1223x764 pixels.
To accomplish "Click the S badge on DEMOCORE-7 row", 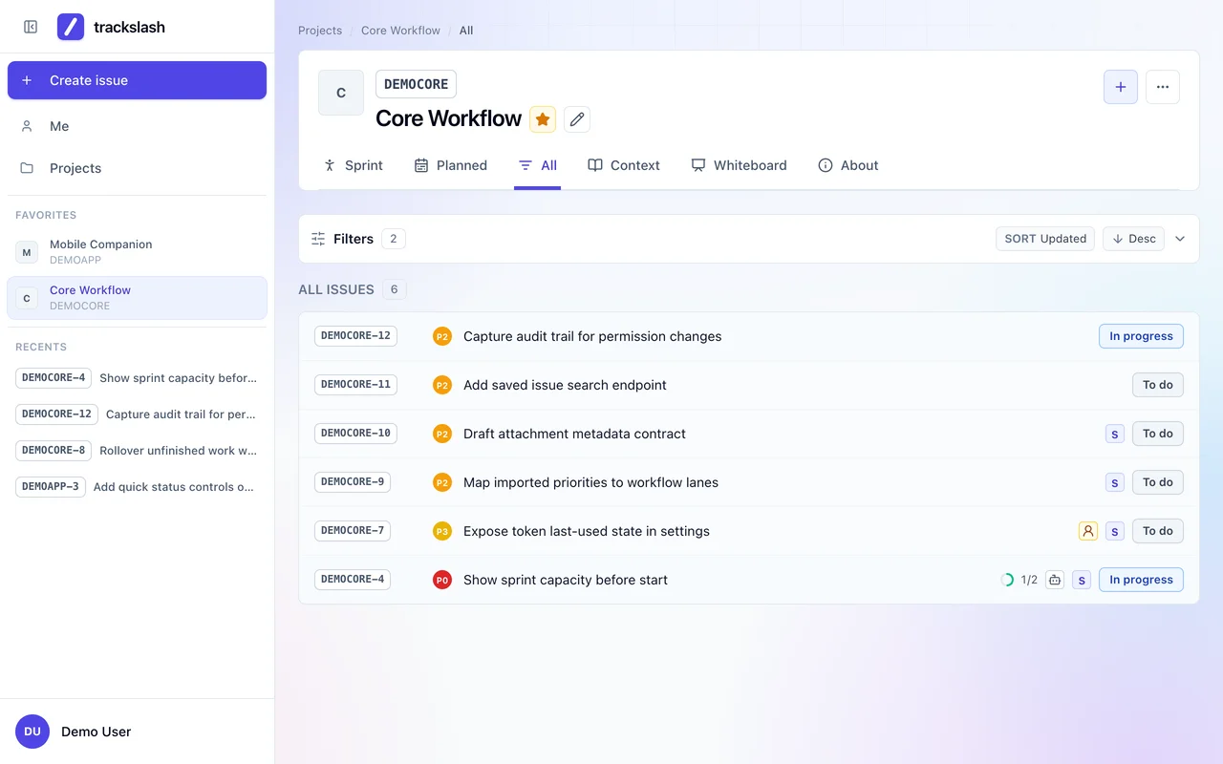I will 1114,532.
